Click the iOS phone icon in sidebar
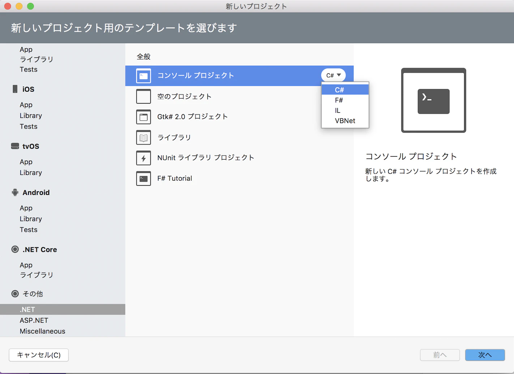Screen dimensions: 514x374 click(15, 89)
